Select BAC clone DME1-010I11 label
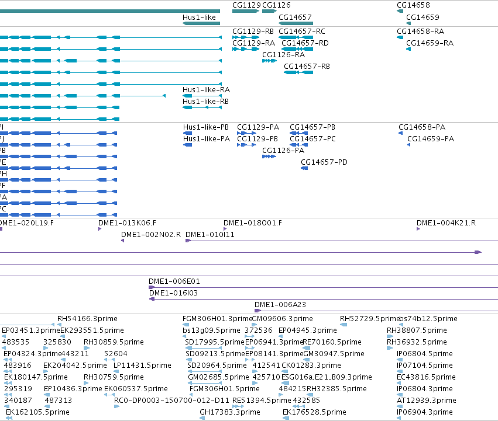 (210, 235)
